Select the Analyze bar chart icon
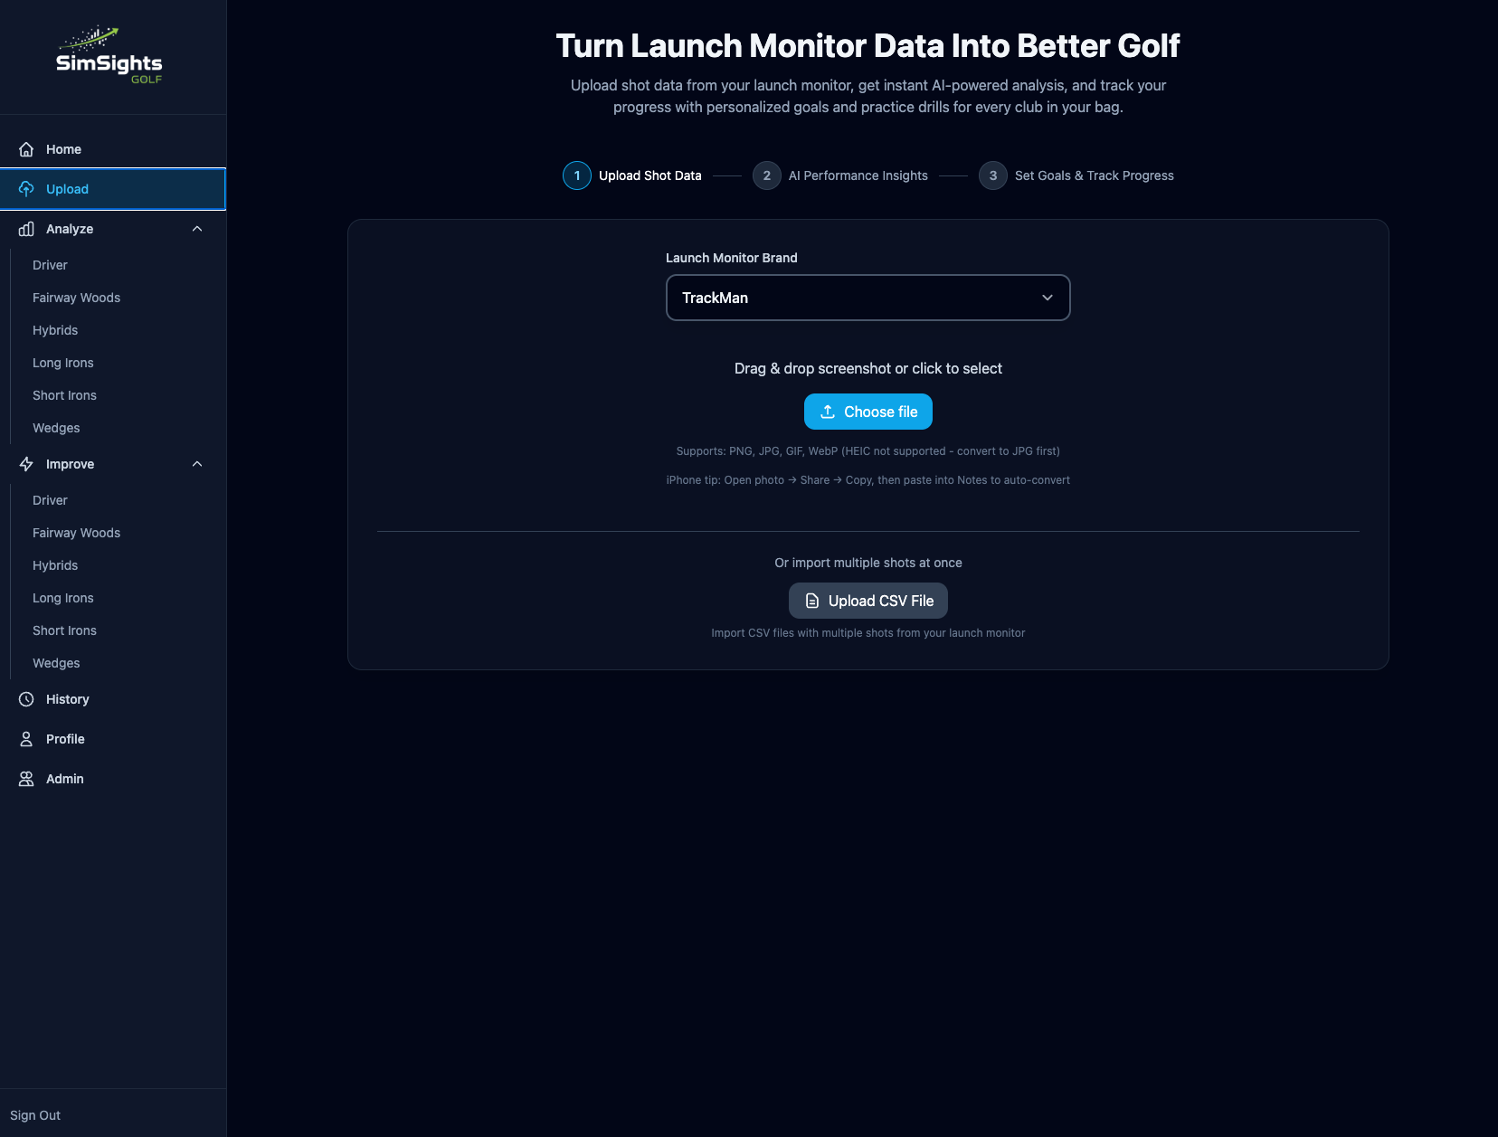This screenshot has height=1137, width=1498. (25, 228)
